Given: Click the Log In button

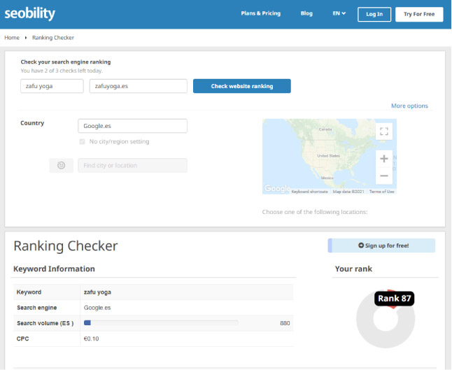Looking at the screenshot, I should click(374, 14).
